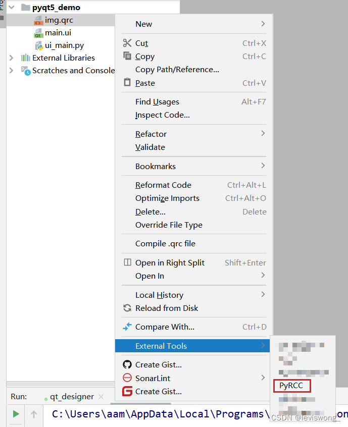The height and width of the screenshot is (427, 348).
Task: Switch to the qt_designer run tab
Action: click(x=71, y=397)
